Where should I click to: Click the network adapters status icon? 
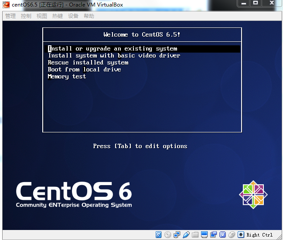click(177, 235)
